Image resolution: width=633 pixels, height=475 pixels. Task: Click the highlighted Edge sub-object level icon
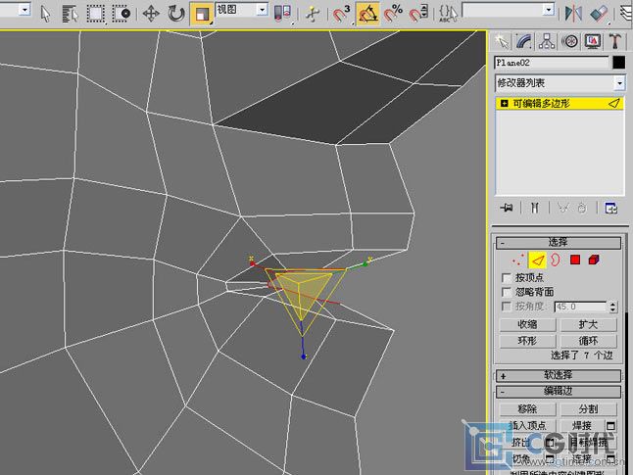click(x=537, y=260)
